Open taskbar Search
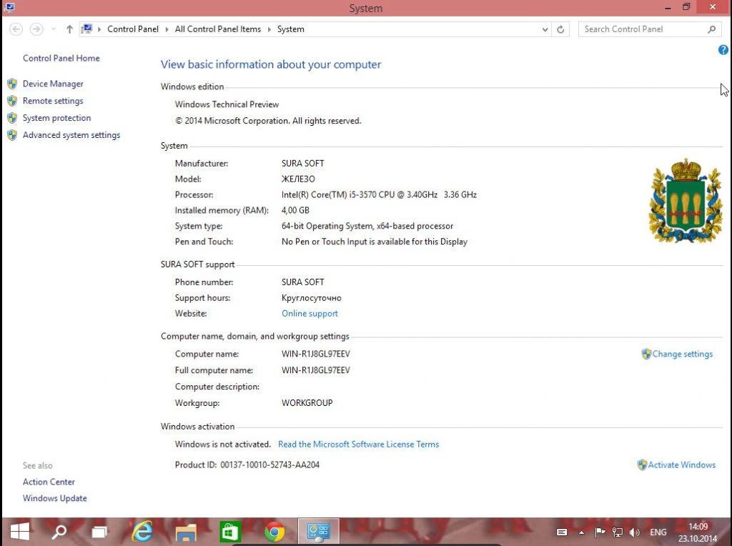Image resolution: width=732 pixels, height=546 pixels. [x=59, y=532]
